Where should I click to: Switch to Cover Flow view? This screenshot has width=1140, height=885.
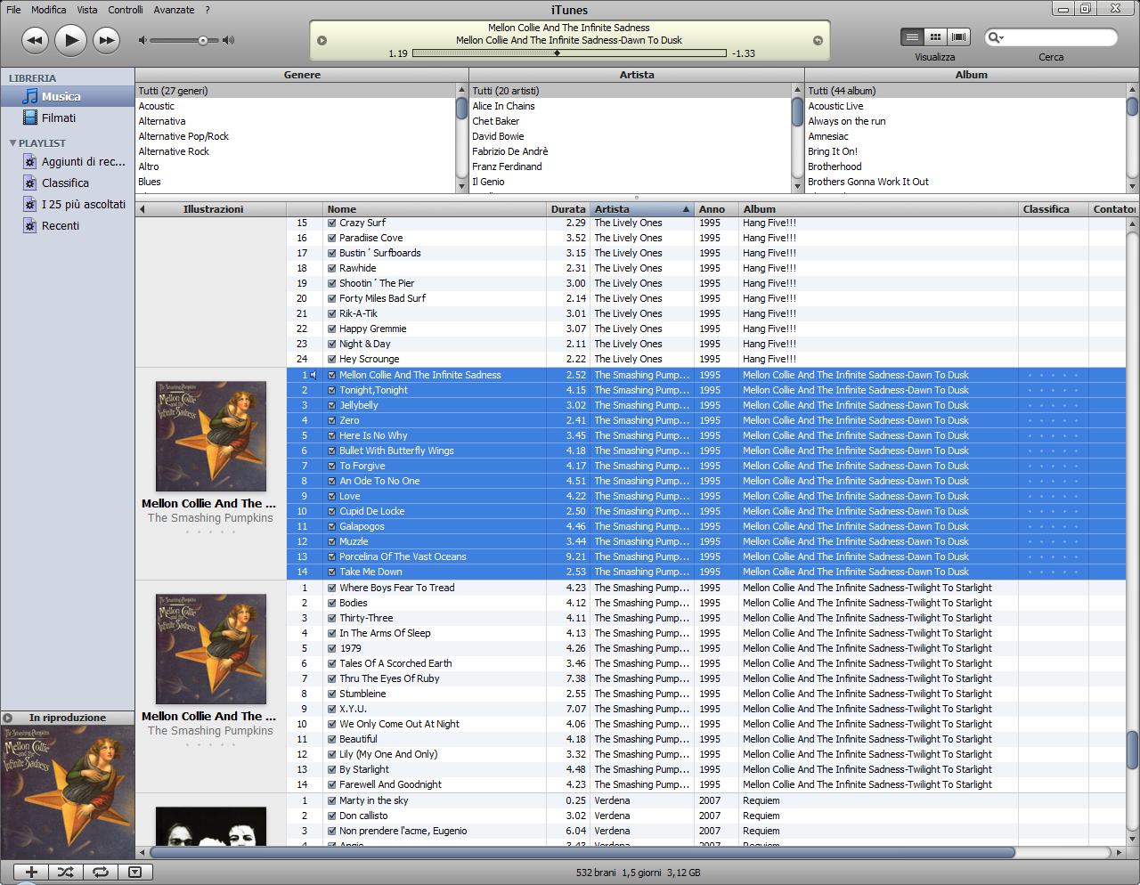tap(958, 37)
